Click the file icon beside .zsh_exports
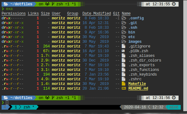The image size is (187, 114). 124,65
